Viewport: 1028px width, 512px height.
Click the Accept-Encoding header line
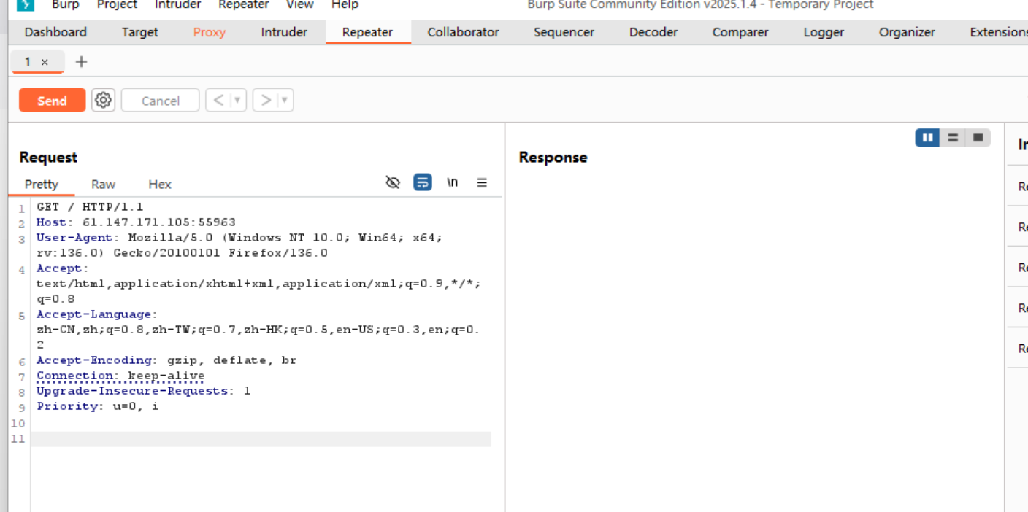tap(166, 360)
